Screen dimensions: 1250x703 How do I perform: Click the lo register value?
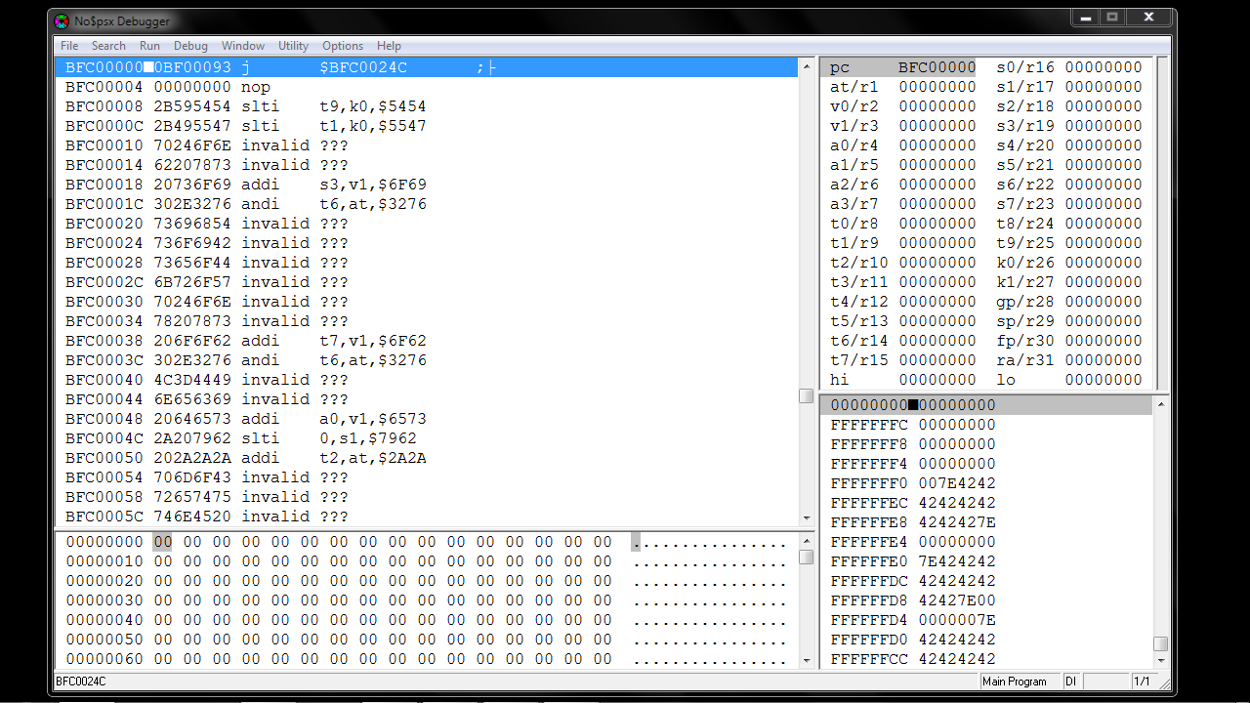(1104, 380)
